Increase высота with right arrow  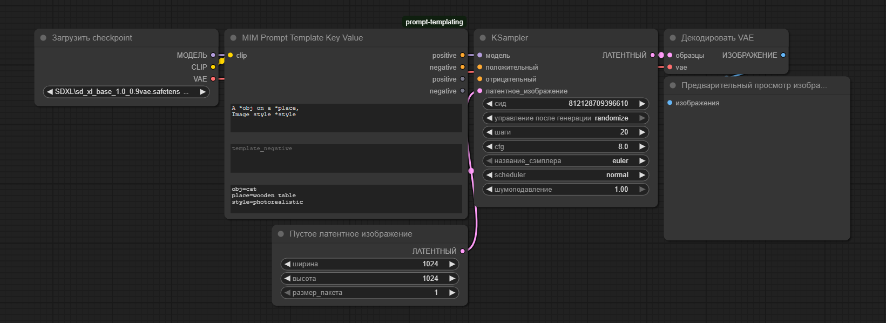(452, 279)
